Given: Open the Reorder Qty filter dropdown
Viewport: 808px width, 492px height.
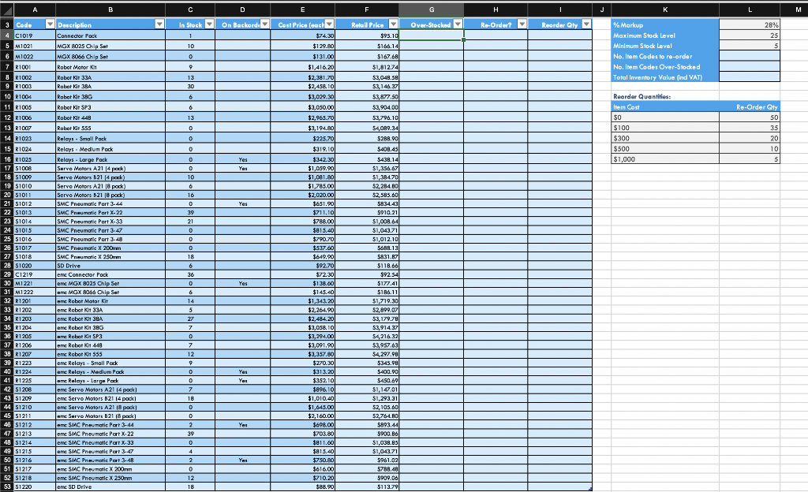Looking at the screenshot, I should [x=587, y=23].
